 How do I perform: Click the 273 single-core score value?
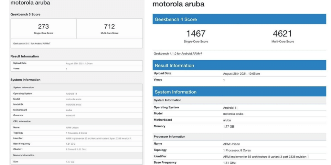click(x=44, y=26)
